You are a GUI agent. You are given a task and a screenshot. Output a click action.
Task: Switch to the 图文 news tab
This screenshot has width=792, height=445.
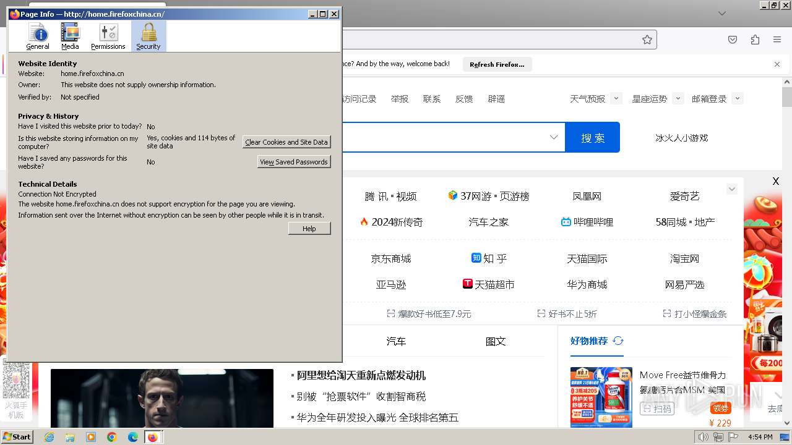click(x=496, y=341)
